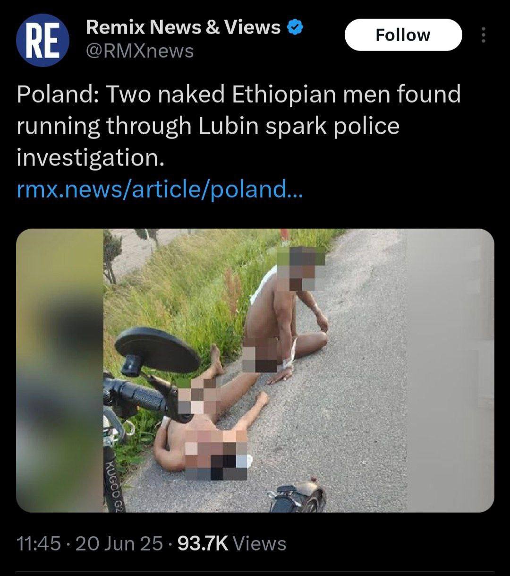Click the @RMXnews handle
This screenshot has height=576, width=510.
140,51
